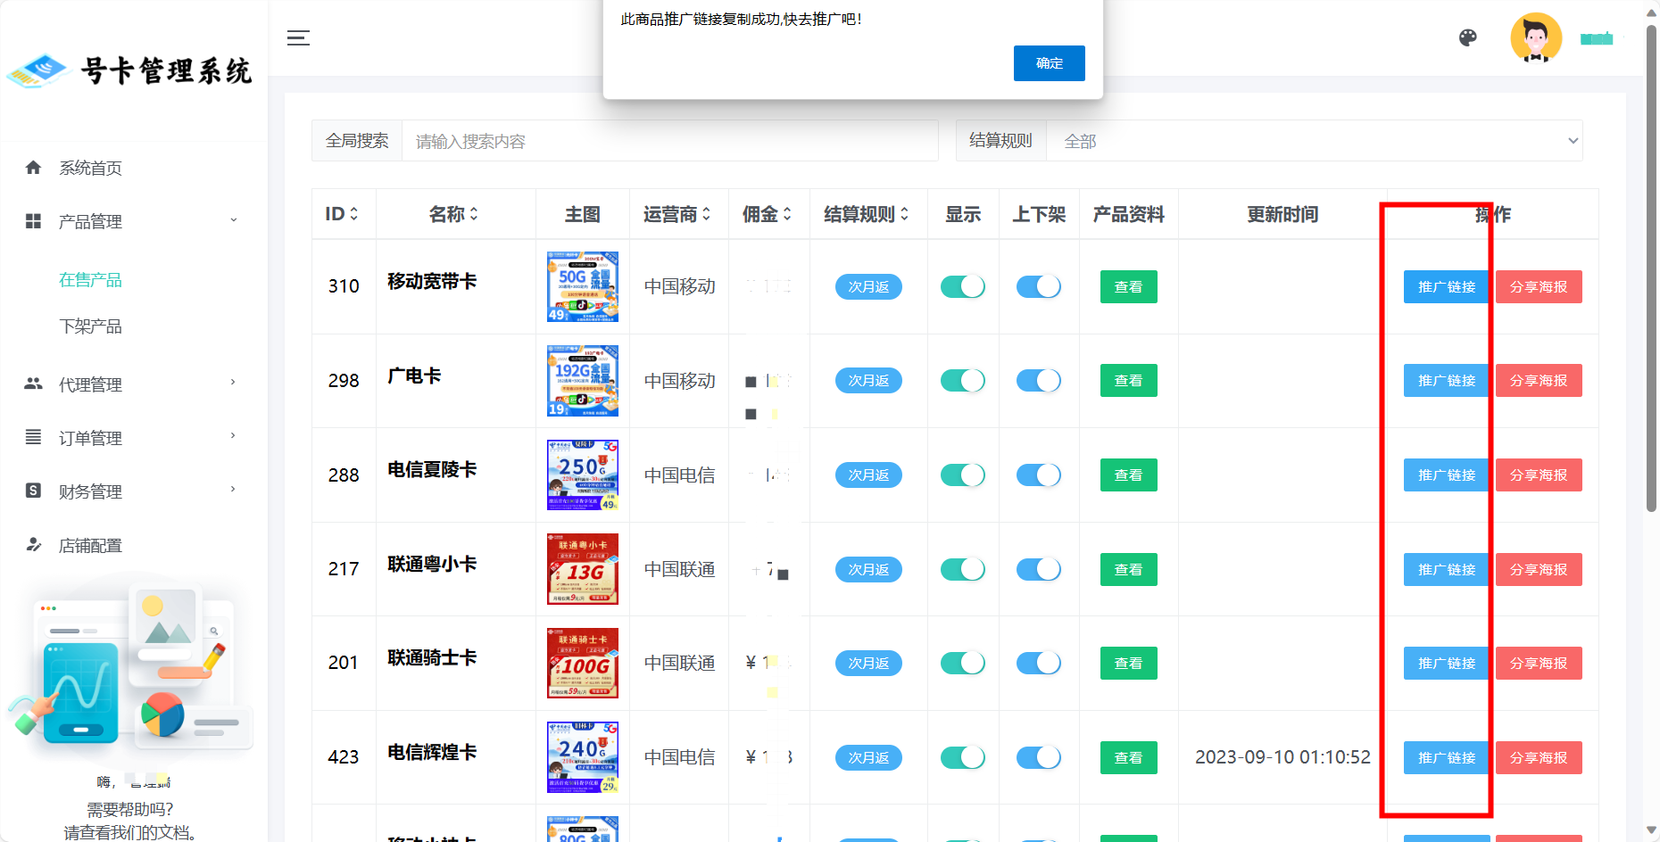
Task: Click 分享海报 for 电信辉煌卡
Action: pyautogui.click(x=1539, y=757)
